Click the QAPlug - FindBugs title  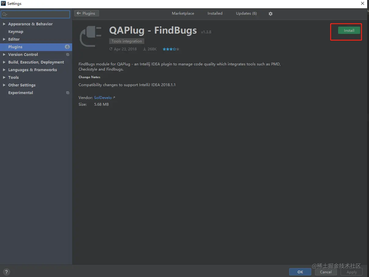pos(153,31)
